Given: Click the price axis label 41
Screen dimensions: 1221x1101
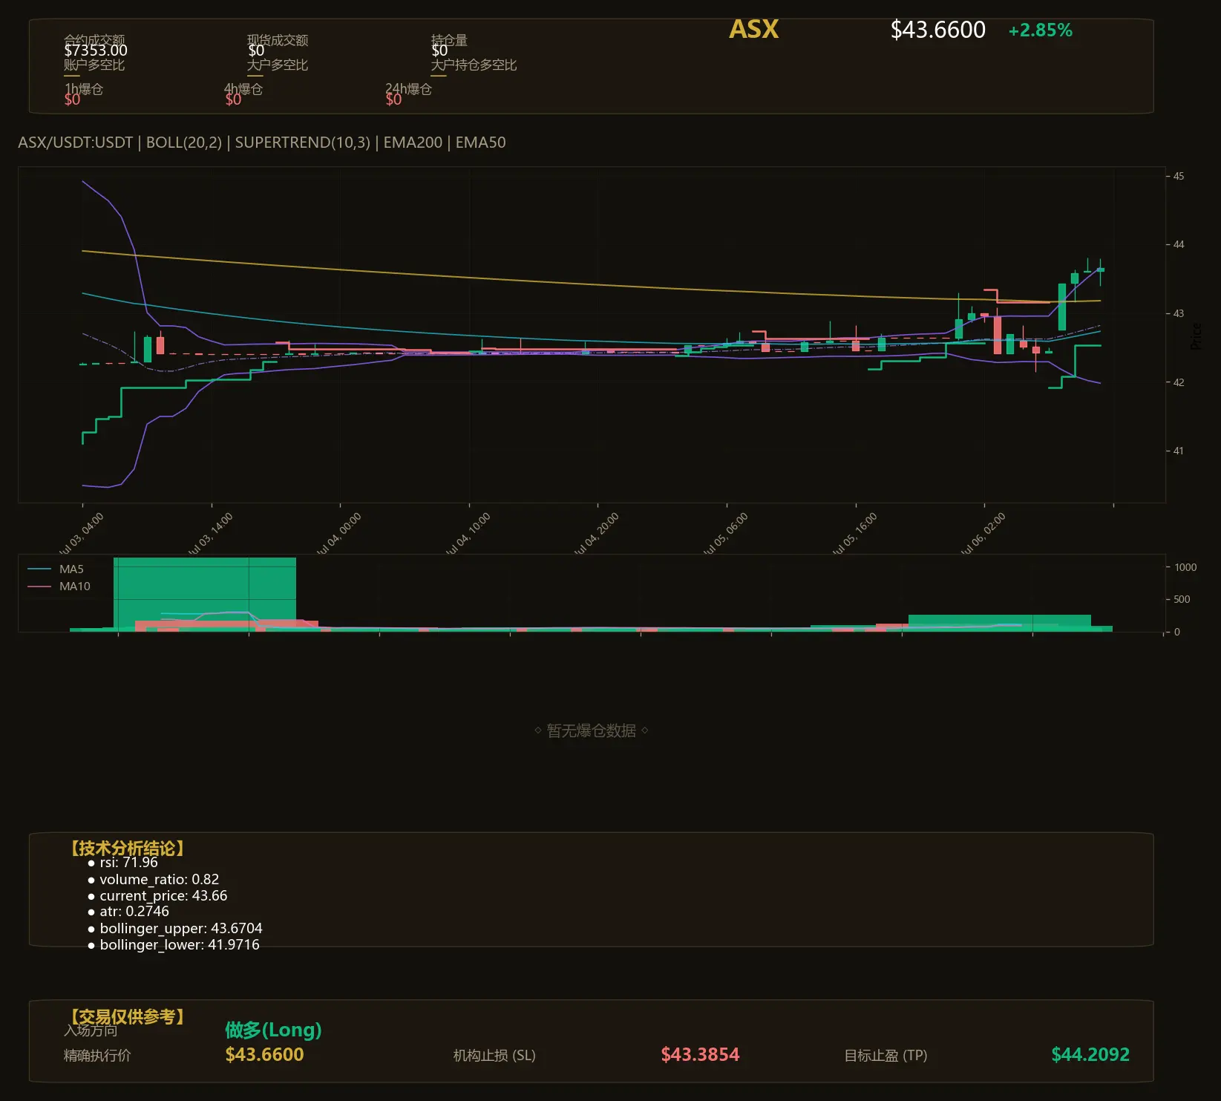Looking at the screenshot, I should 1179,451.
